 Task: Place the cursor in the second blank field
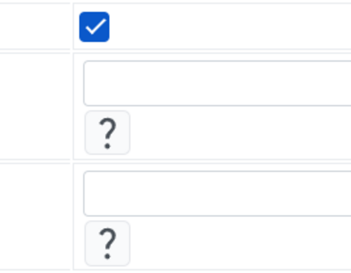pyautogui.click(x=217, y=193)
